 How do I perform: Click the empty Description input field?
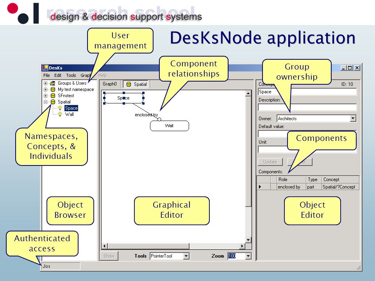(x=307, y=107)
